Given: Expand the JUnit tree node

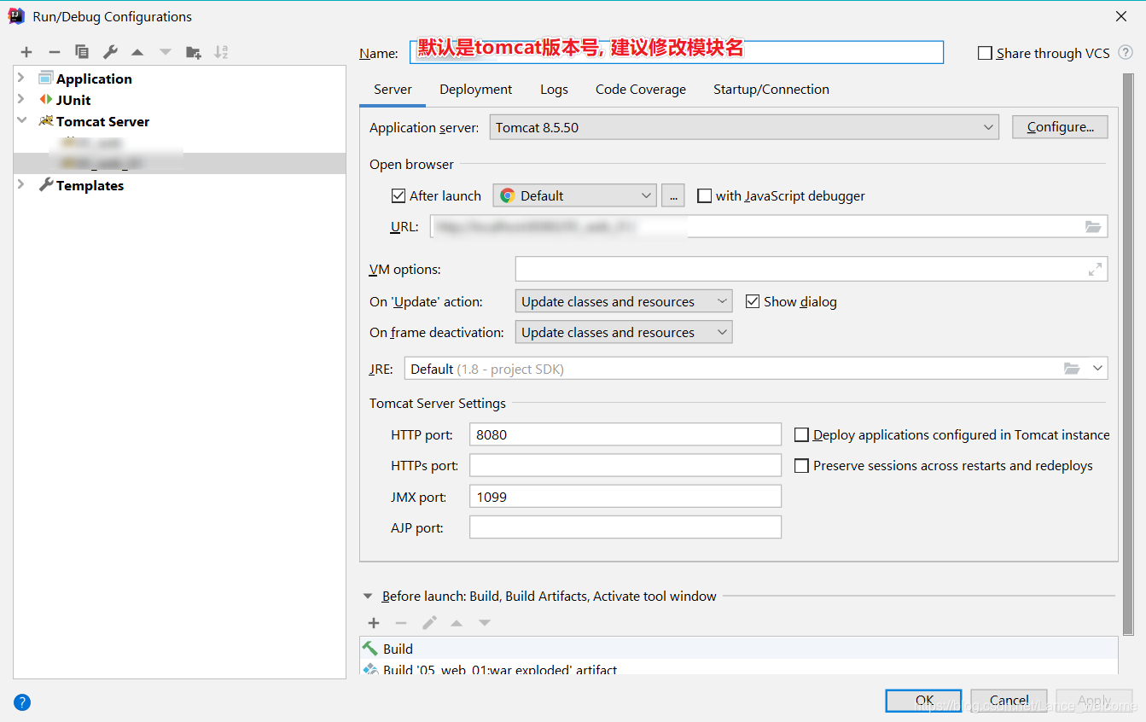Looking at the screenshot, I should [21, 100].
